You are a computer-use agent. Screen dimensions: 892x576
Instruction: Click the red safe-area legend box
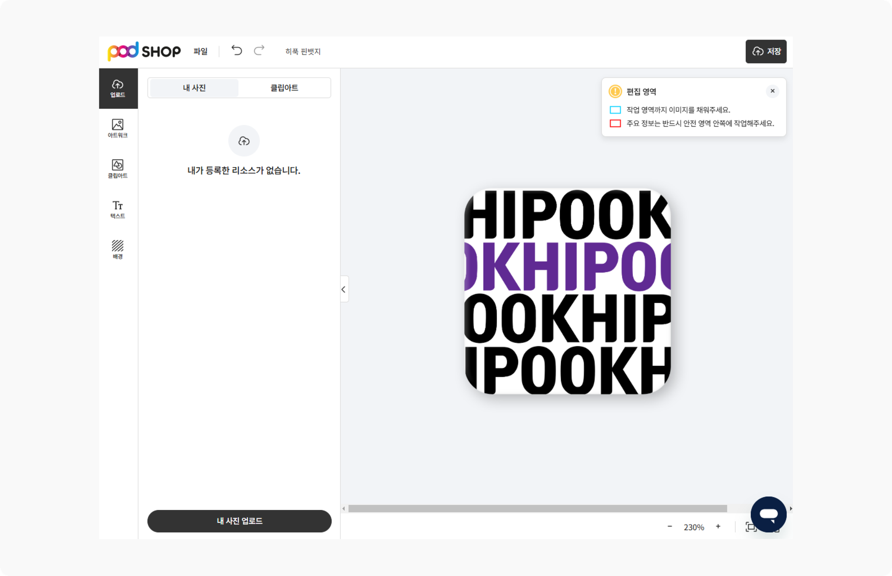coord(615,124)
